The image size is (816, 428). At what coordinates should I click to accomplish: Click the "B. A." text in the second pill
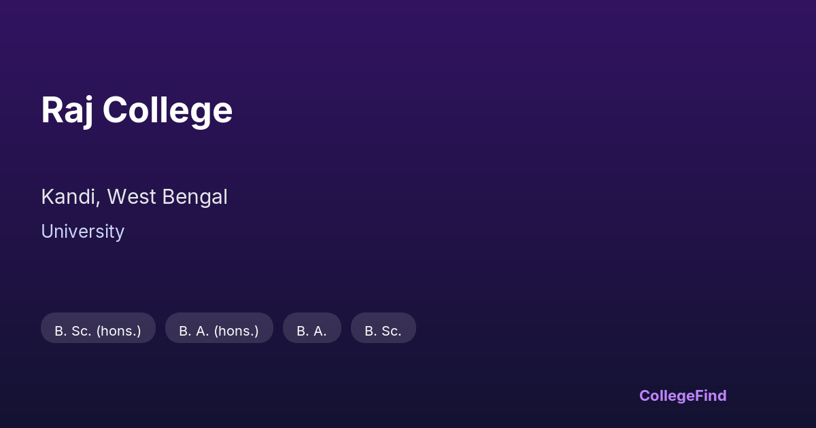coord(194,331)
